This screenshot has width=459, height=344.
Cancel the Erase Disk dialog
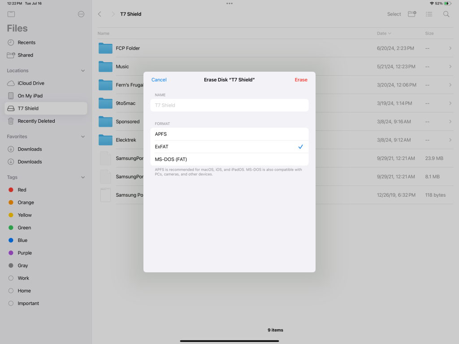coord(159,80)
